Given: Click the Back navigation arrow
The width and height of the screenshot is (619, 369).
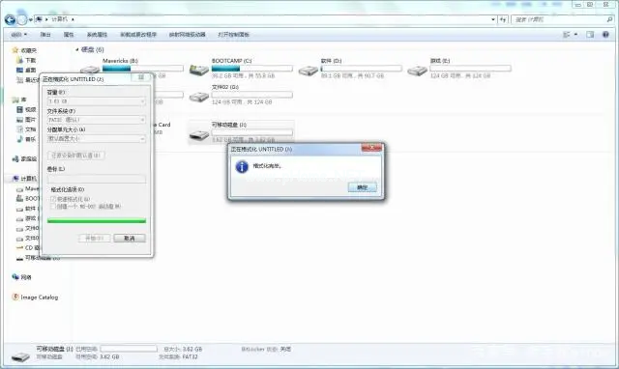Looking at the screenshot, I should [10, 19].
